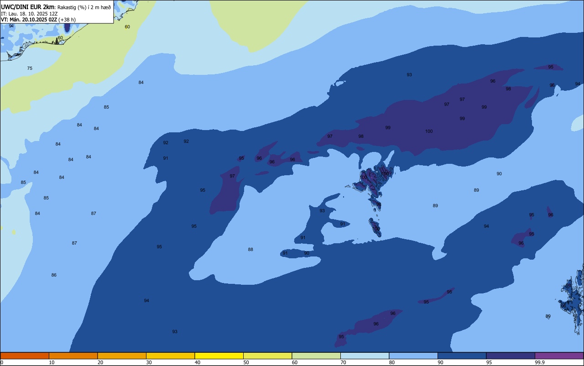Click the bright yellow 40–50 legend swatch
The image size is (584, 366).
[219, 356]
